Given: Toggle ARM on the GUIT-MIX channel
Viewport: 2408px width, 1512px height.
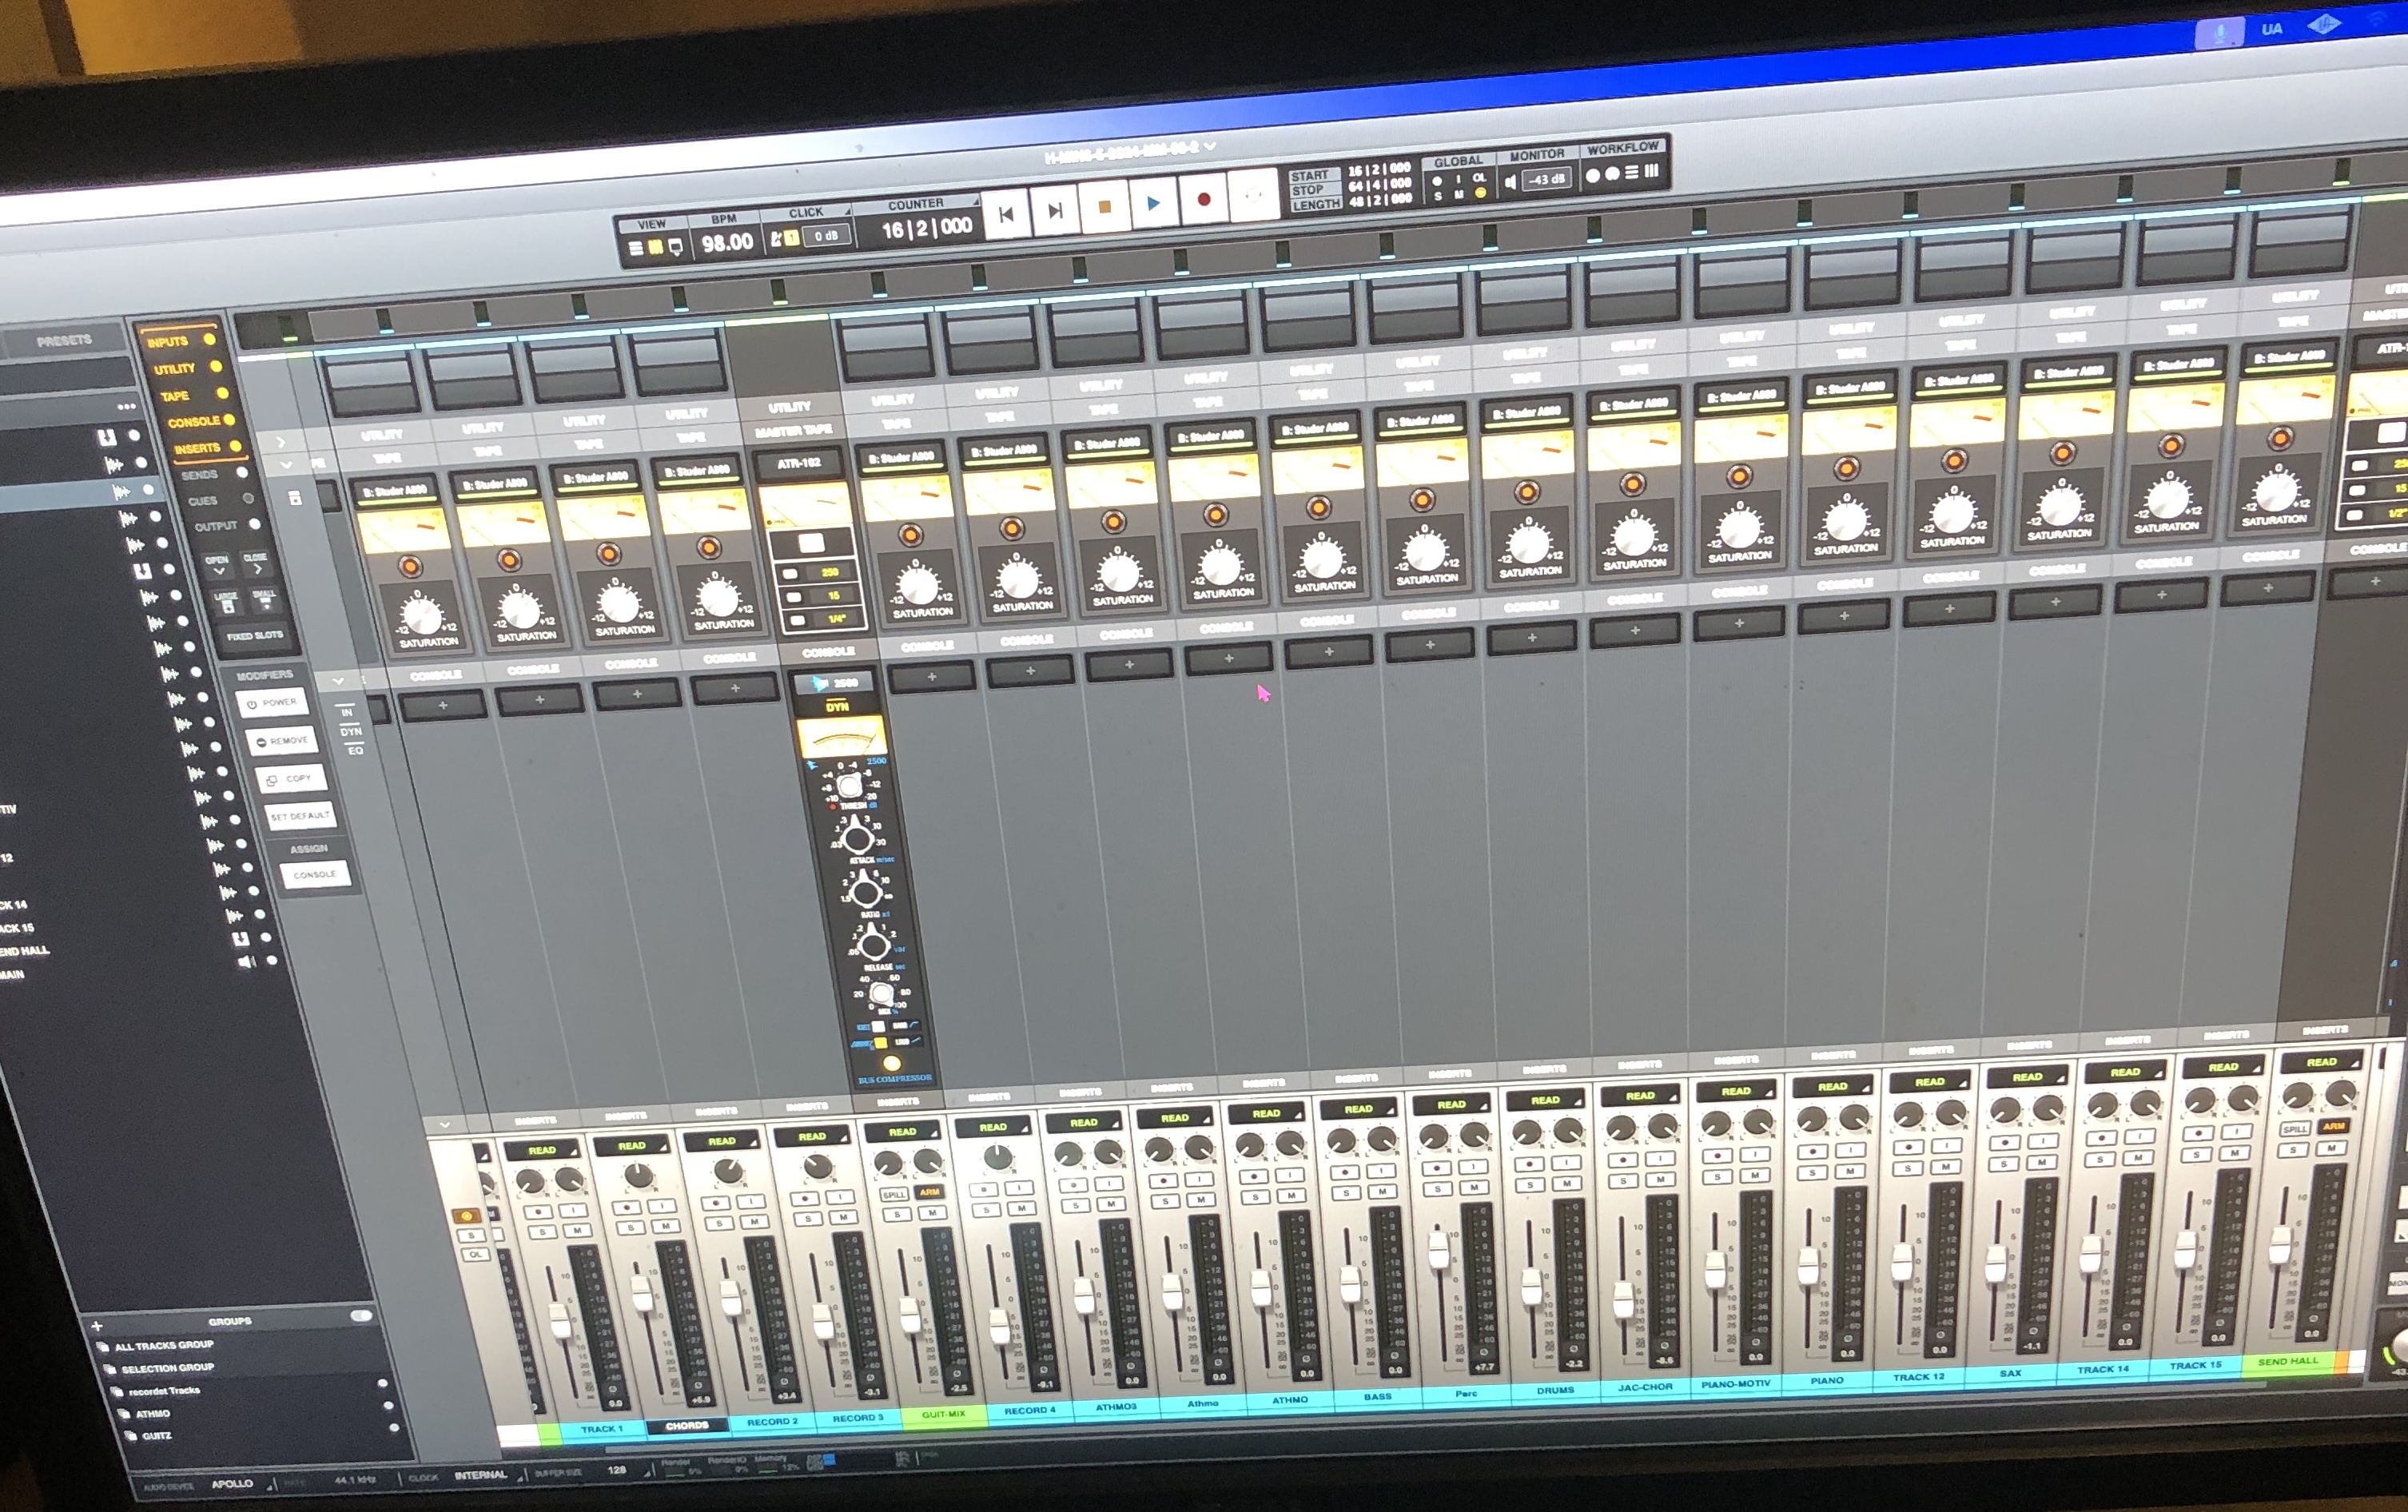Looking at the screenshot, I should pyautogui.click(x=930, y=1192).
